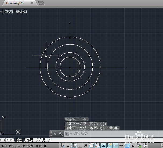Select the 模型 model tab
The height and width of the screenshot is (148, 163).
coord(19,140)
